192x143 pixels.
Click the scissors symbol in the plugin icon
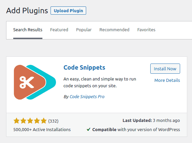pyautogui.click(x=27, y=82)
